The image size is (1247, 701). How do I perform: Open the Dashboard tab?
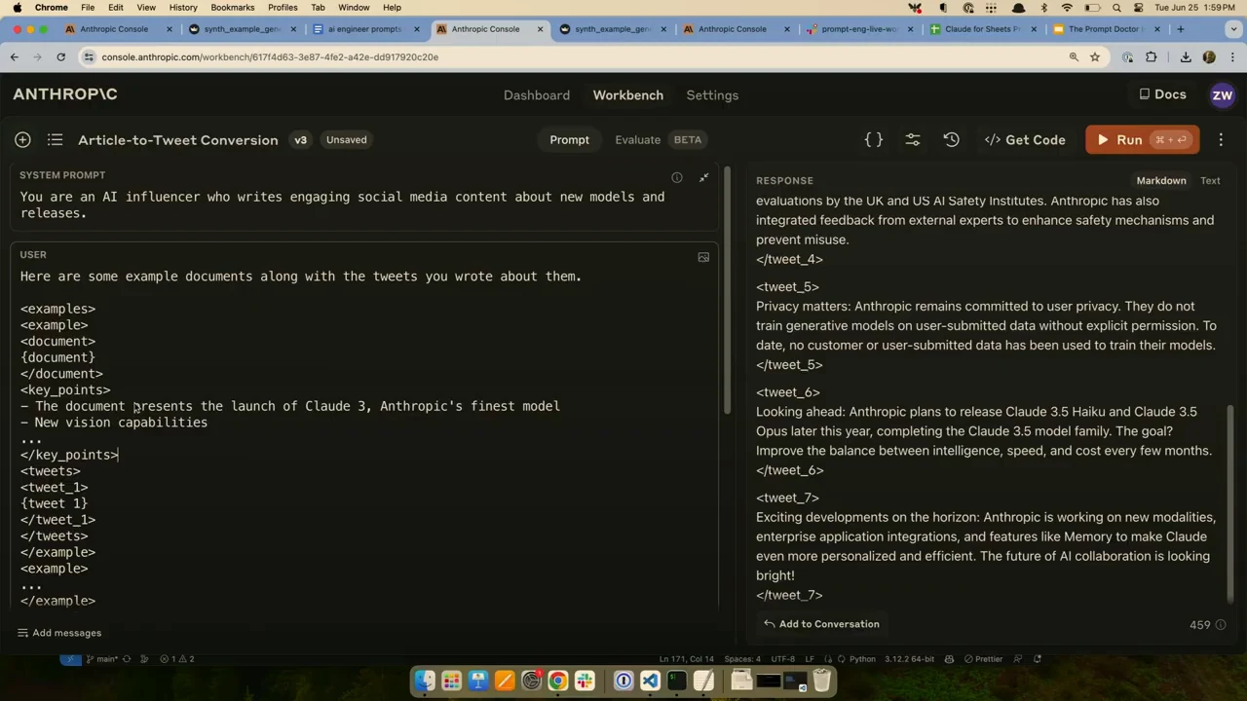click(537, 95)
